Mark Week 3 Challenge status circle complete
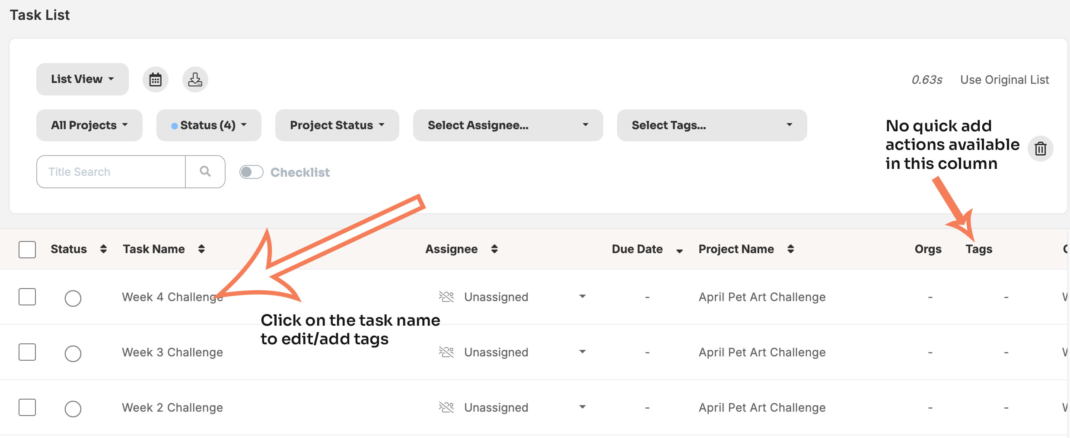1070x438 pixels. pyautogui.click(x=73, y=353)
